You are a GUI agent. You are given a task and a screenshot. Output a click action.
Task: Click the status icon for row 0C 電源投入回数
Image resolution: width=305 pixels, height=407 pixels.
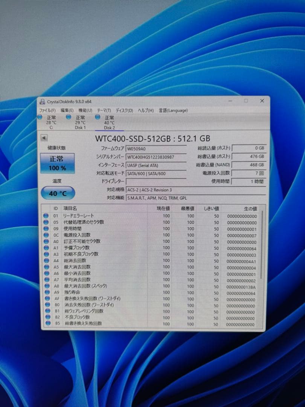pos(46,235)
